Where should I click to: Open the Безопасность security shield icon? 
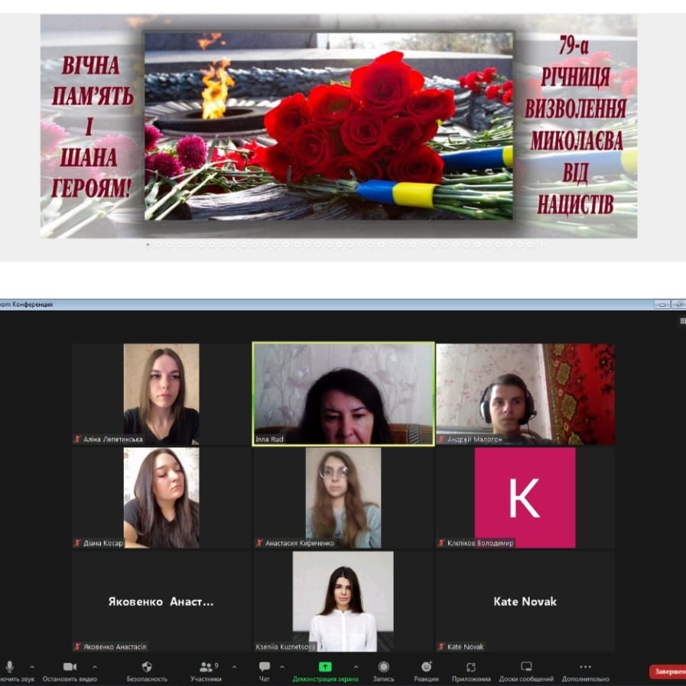click(x=147, y=667)
